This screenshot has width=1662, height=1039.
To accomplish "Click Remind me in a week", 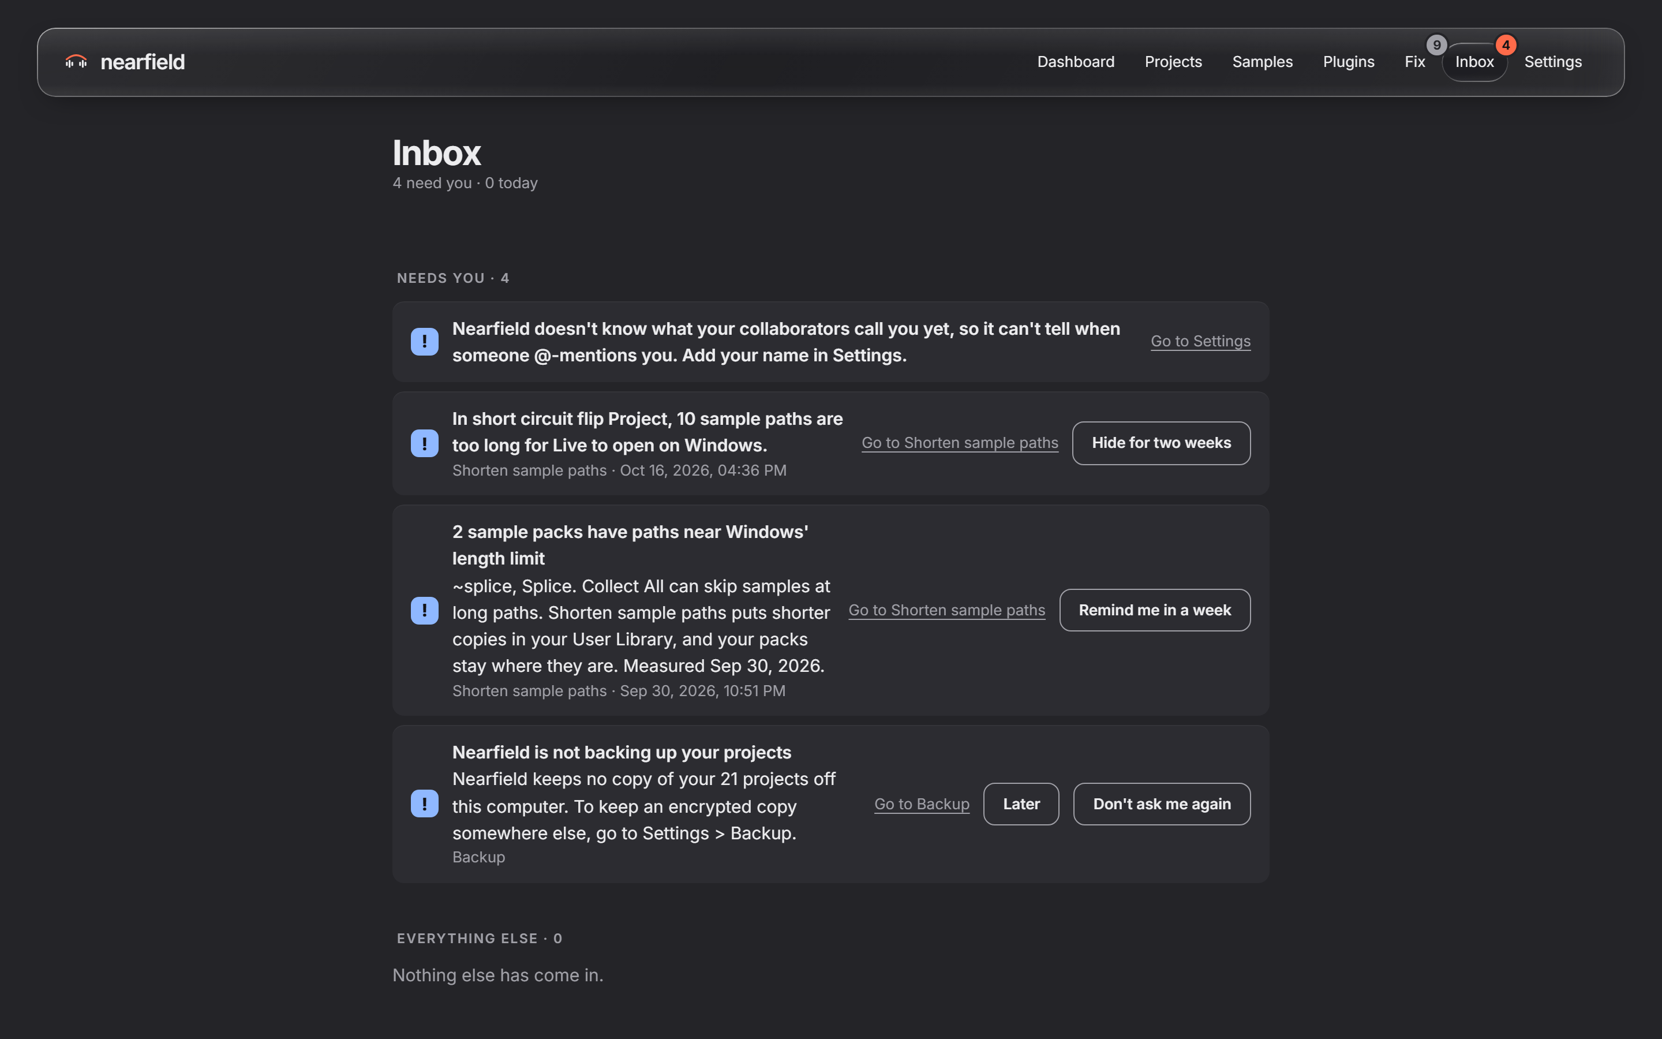I will pyautogui.click(x=1155, y=610).
